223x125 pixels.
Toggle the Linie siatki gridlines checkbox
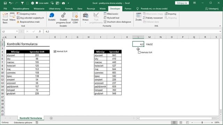click(x=37, y=3)
